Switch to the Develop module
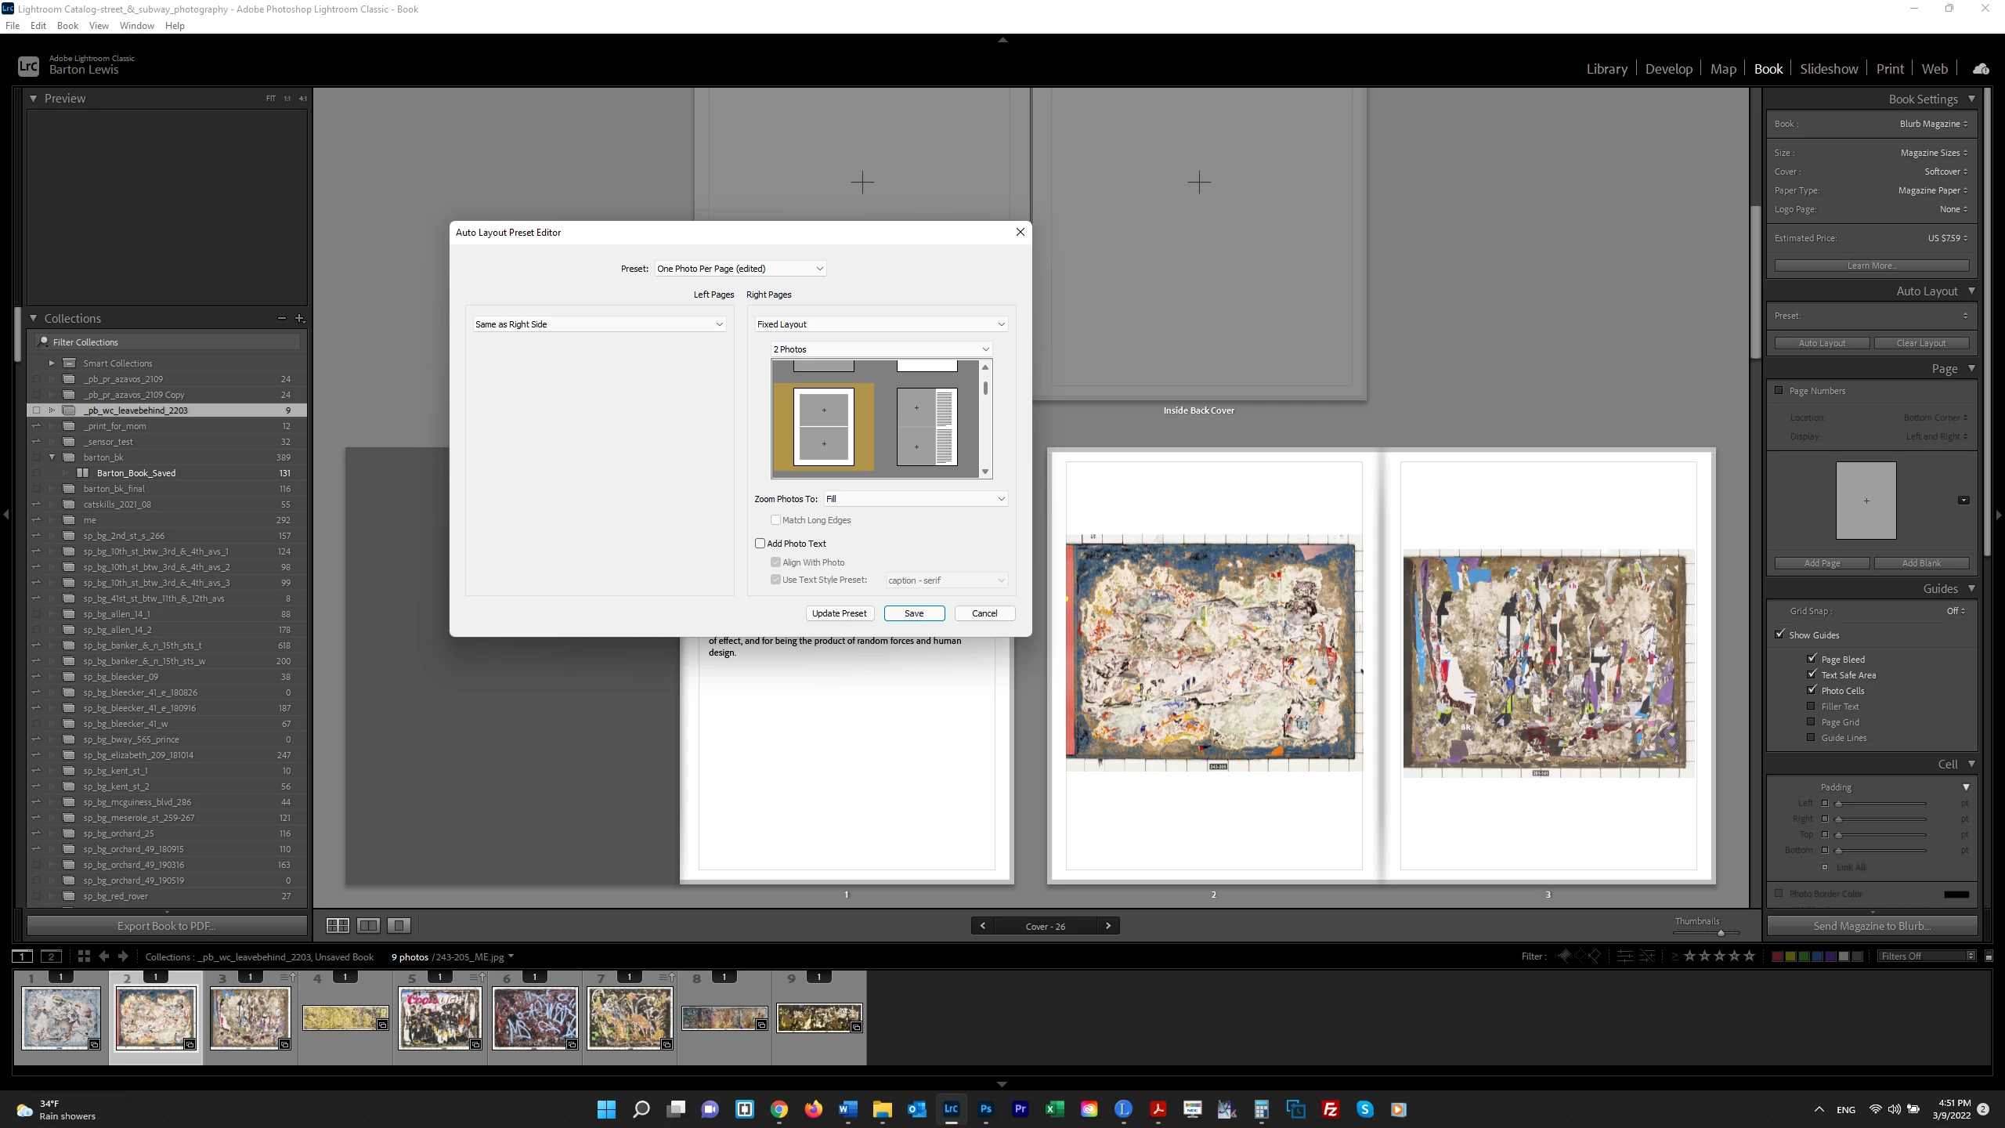 1668,69
